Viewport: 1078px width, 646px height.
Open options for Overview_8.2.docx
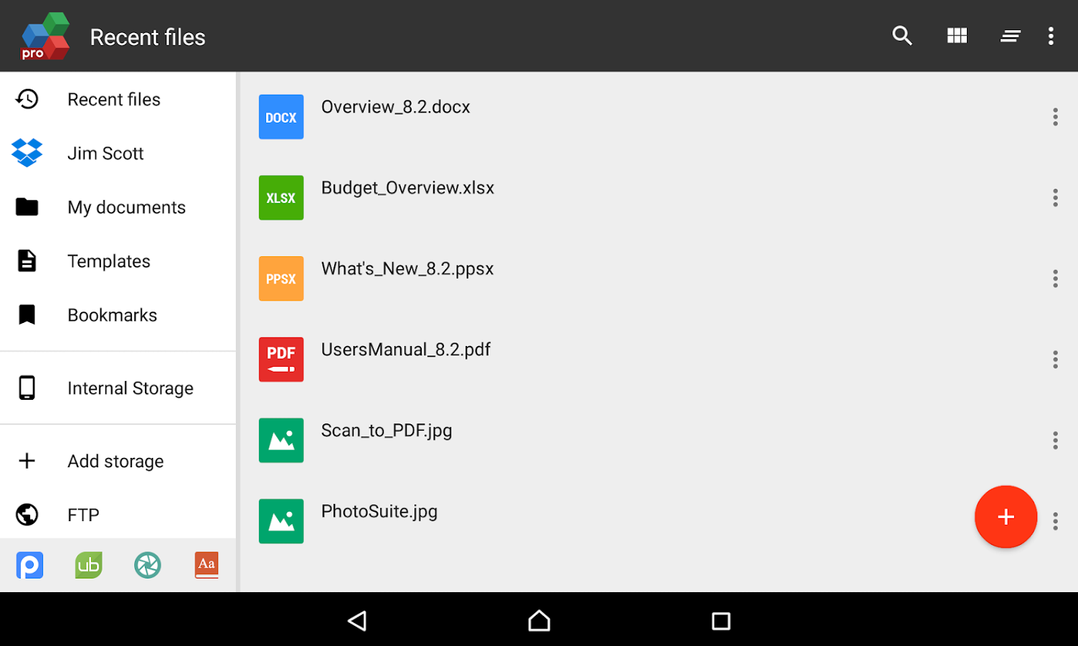[1055, 117]
